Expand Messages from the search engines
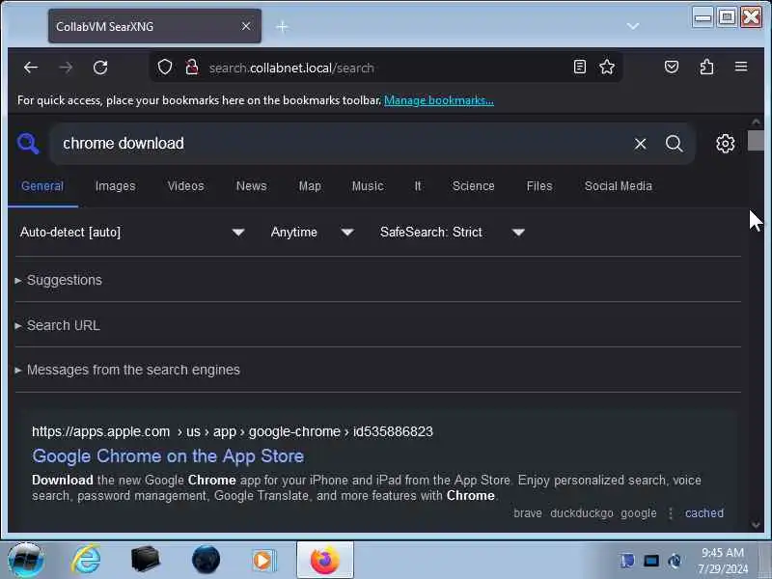 (x=127, y=370)
